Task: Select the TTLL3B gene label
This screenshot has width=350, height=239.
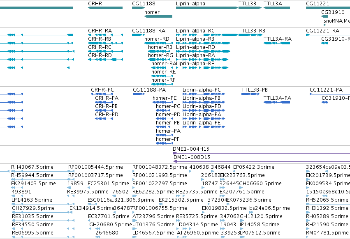Action: [x=247, y=4]
